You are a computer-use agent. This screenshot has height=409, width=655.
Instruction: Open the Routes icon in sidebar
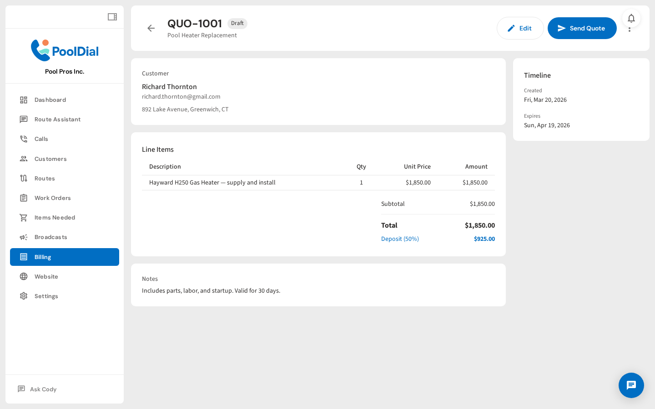coord(24,178)
